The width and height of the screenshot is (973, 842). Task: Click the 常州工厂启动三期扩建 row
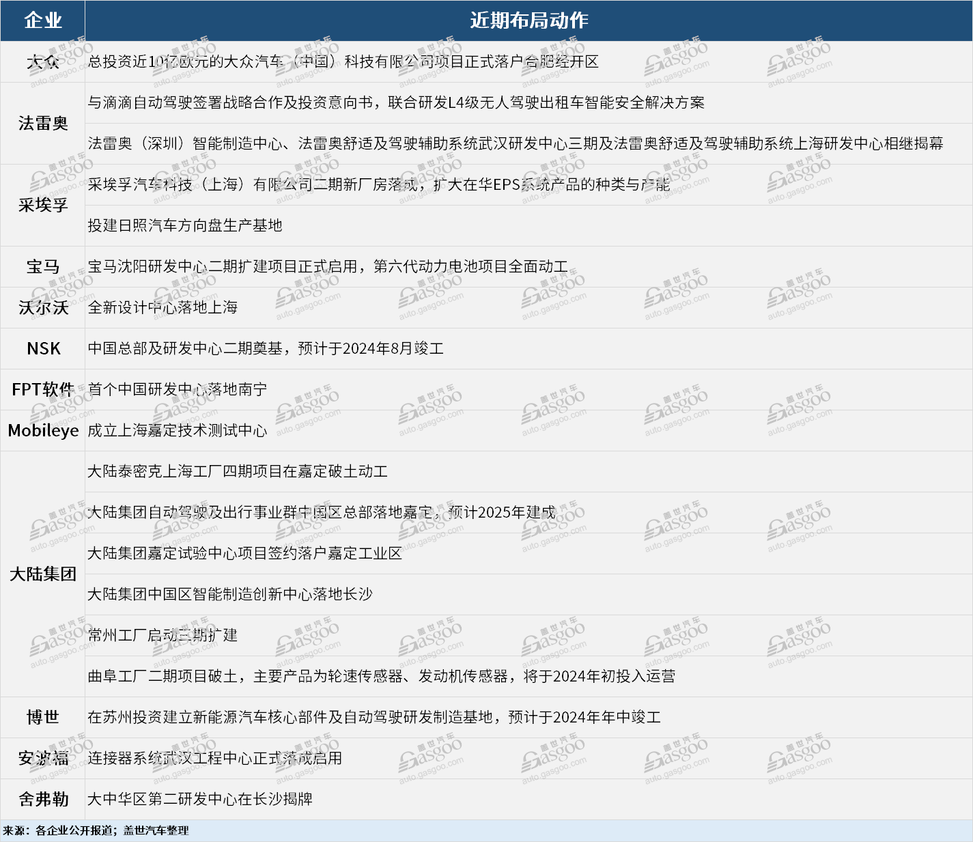pyautogui.click(x=528, y=636)
